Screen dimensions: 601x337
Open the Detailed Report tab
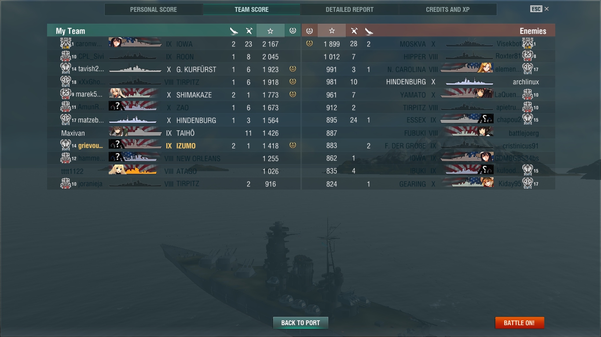[x=350, y=9]
